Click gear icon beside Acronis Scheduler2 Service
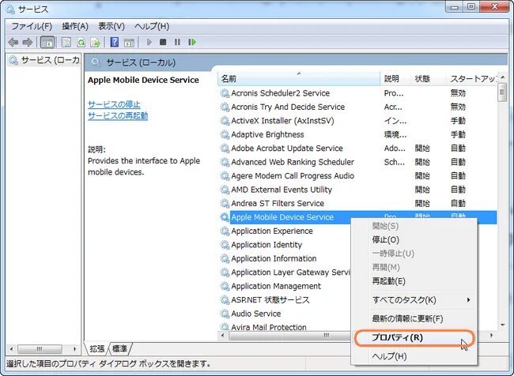 point(225,93)
